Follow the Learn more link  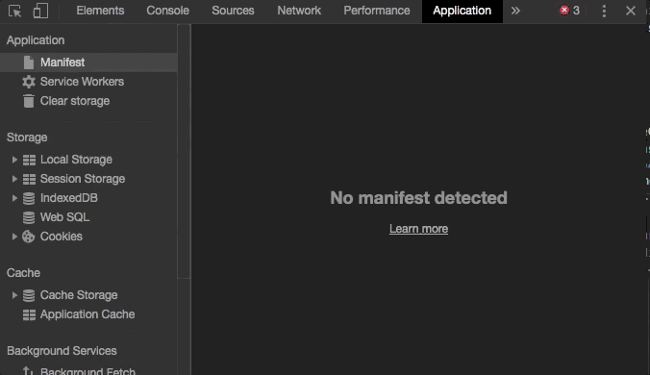pos(418,229)
